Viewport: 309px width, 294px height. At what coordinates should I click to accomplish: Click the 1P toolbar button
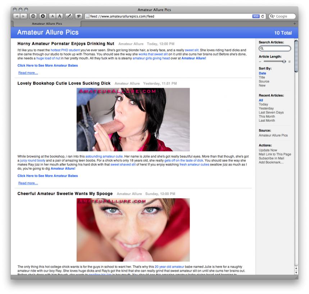(78, 16)
